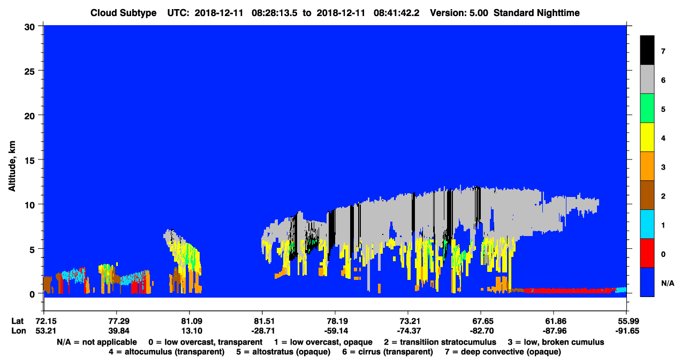Click the green color swatch labeled 5
The height and width of the screenshot is (357, 696).
click(647, 108)
